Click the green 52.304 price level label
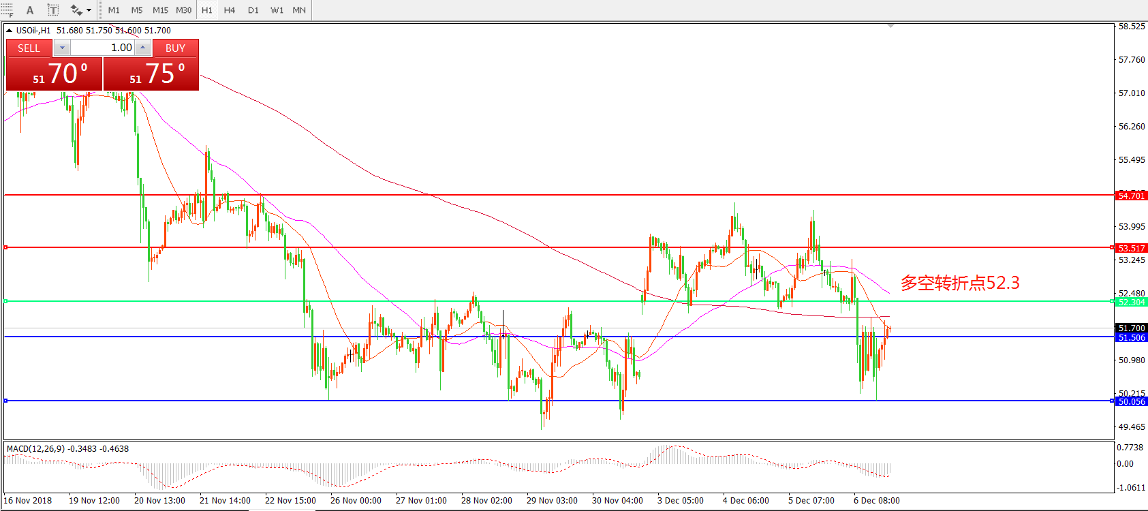This screenshot has height=511, width=1148. click(x=1131, y=302)
